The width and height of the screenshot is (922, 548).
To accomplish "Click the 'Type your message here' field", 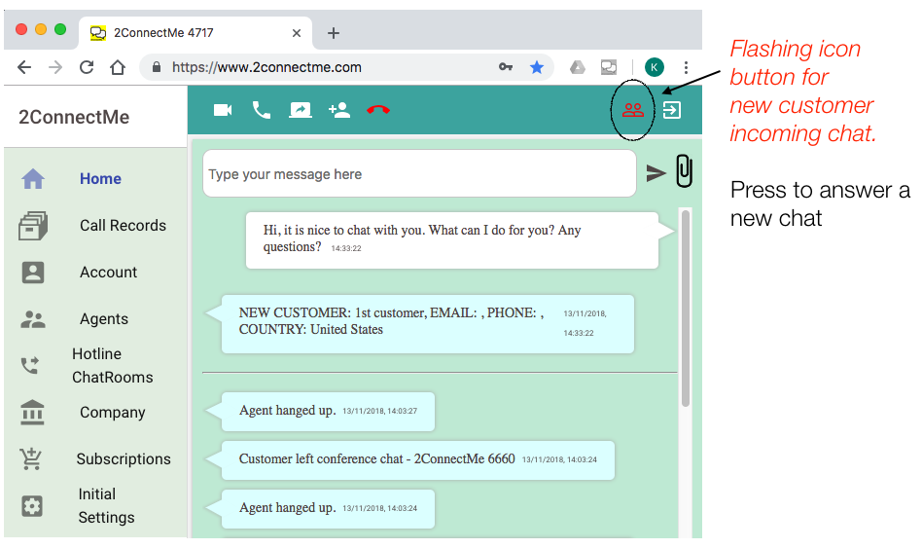I will [x=419, y=173].
